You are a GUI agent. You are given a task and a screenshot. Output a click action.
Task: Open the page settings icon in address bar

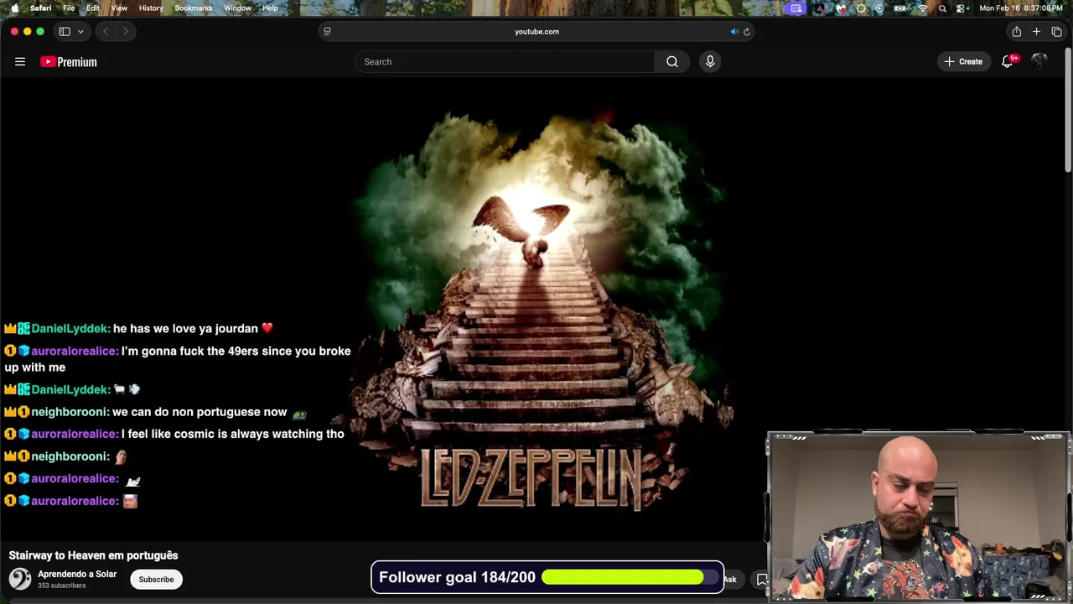327,32
